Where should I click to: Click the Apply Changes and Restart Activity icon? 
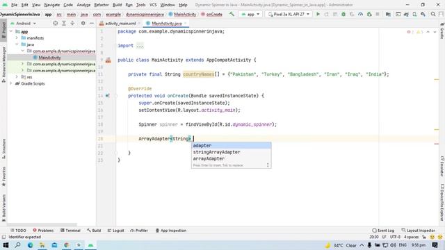(x=326, y=14)
